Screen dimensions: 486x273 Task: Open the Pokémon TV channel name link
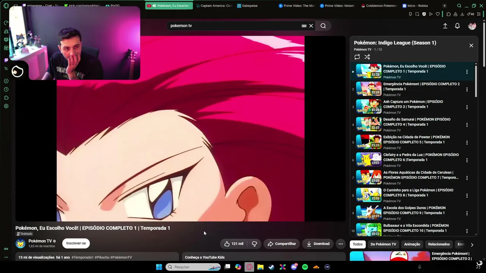point(40,241)
